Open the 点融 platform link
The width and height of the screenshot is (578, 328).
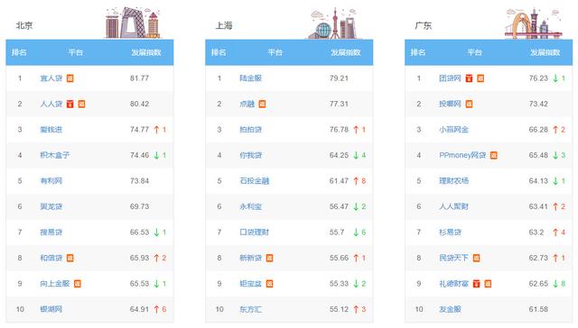click(x=247, y=104)
